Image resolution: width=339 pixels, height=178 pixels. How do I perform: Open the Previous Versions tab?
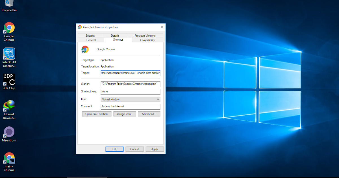tap(145, 36)
